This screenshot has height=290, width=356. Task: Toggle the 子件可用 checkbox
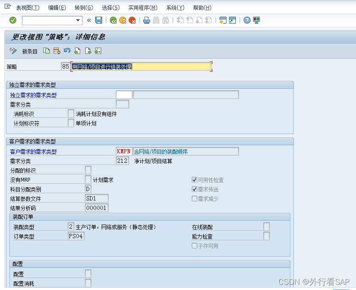(x=194, y=246)
